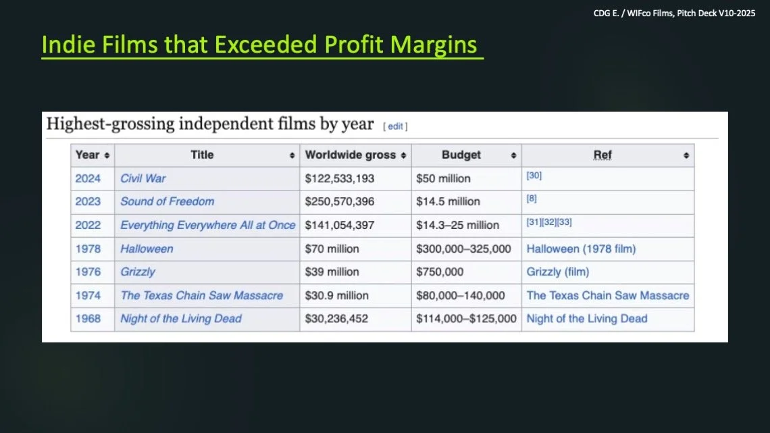Sort table by Title column arrows
Screen dimensions: 770x433
pos(292,155)
